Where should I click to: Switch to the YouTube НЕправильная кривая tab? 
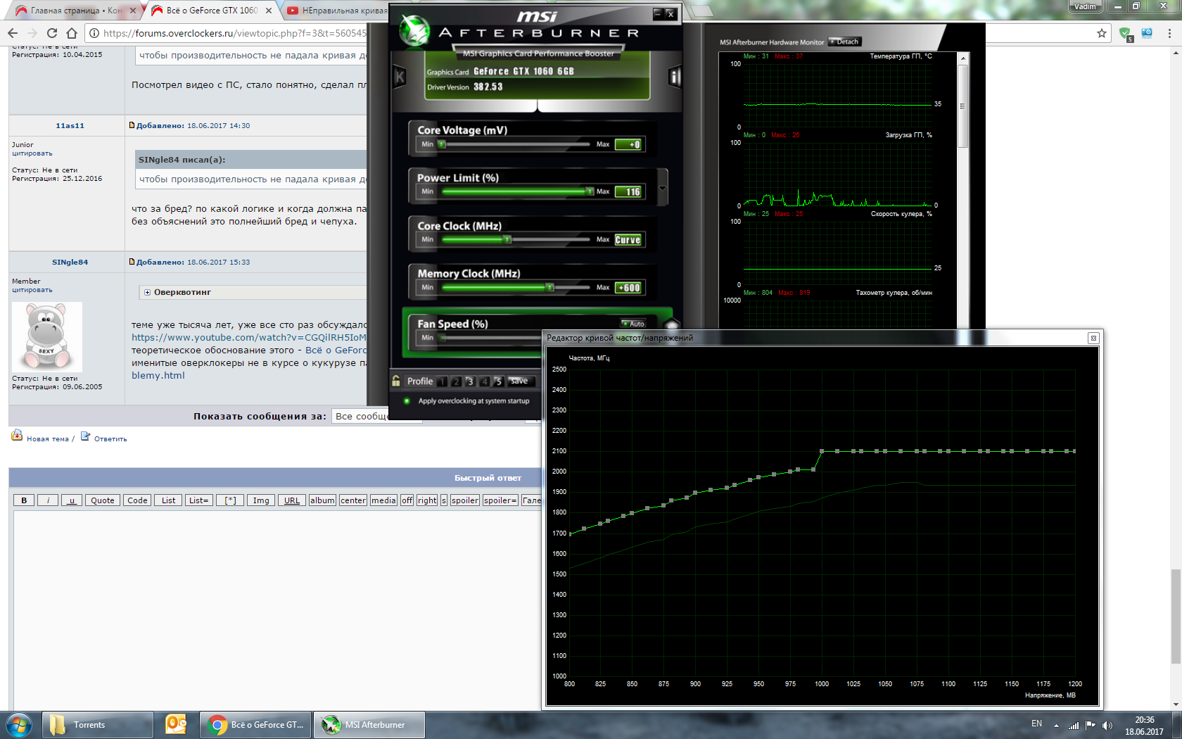coord(336,11)
